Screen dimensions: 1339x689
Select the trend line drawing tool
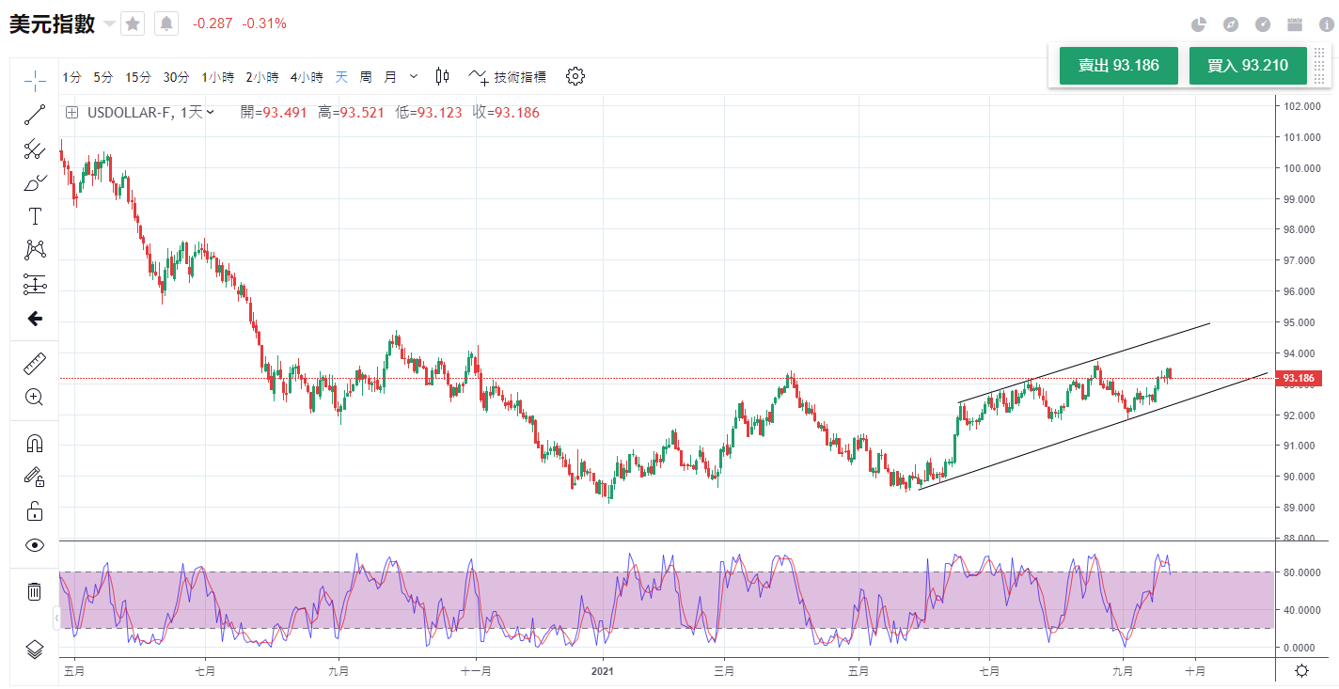(x=35, y=115)
